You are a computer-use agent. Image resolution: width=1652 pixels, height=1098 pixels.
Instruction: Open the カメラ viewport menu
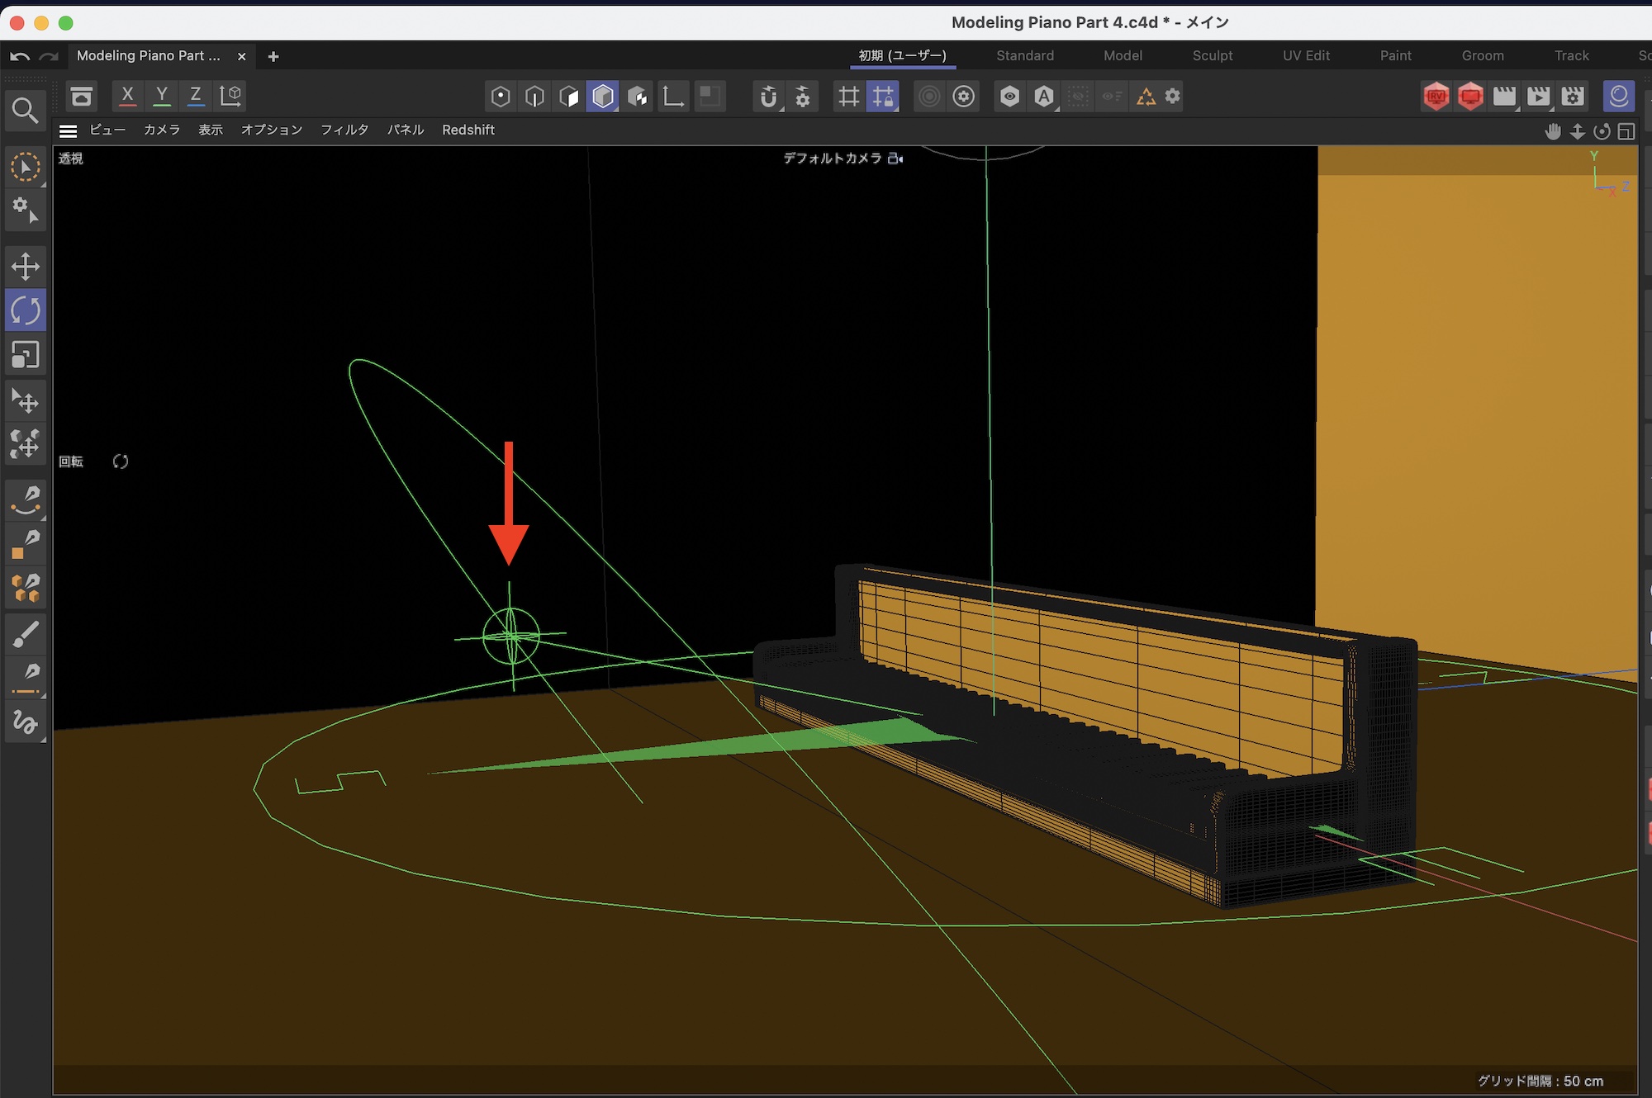point(162,130)
